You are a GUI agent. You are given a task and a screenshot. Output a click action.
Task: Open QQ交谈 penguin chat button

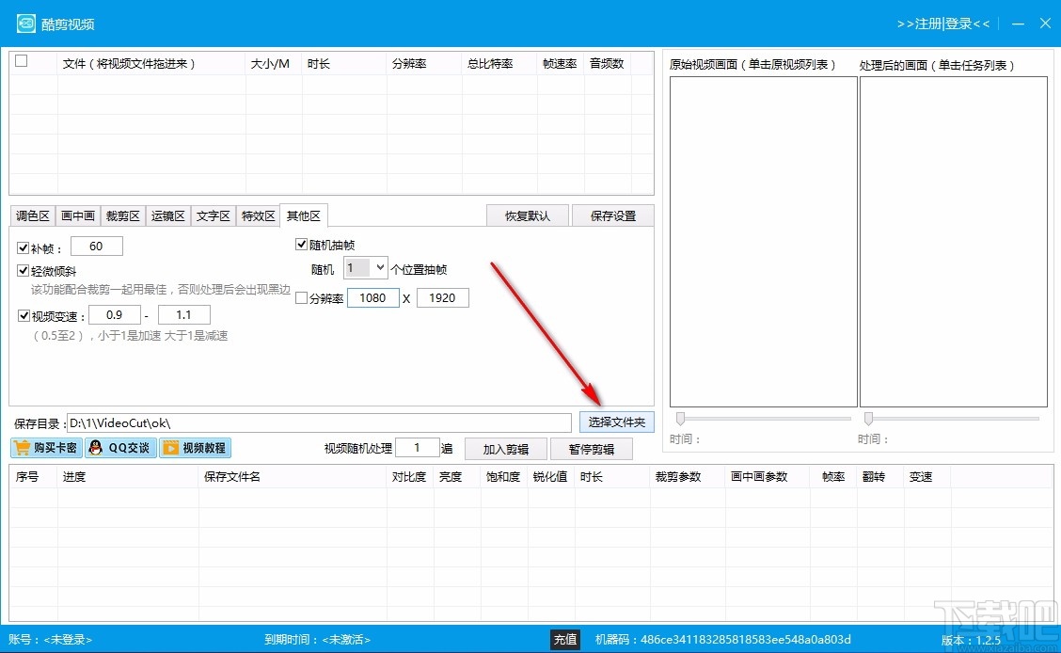(120, 448)
